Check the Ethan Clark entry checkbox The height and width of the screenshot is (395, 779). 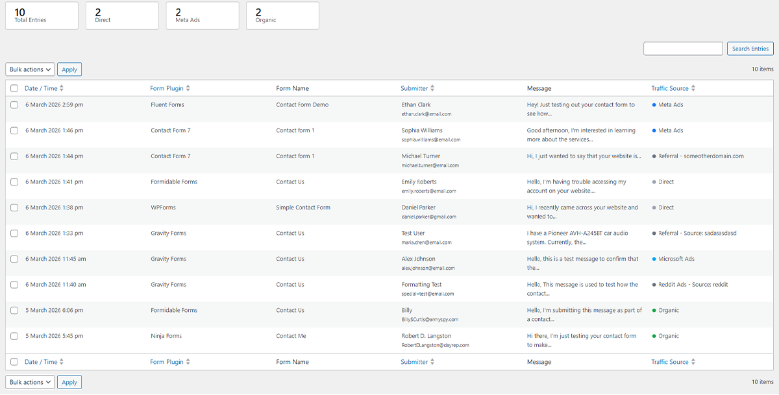pos(14,104)
